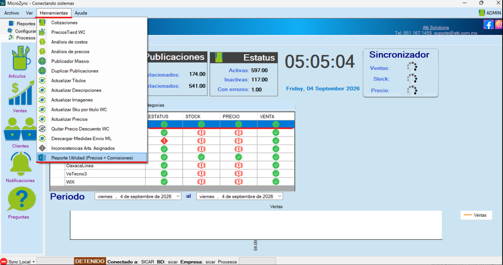The image size is (503, 265).
Task: Click the Análisis de costos icon
Action: (42, 42)
